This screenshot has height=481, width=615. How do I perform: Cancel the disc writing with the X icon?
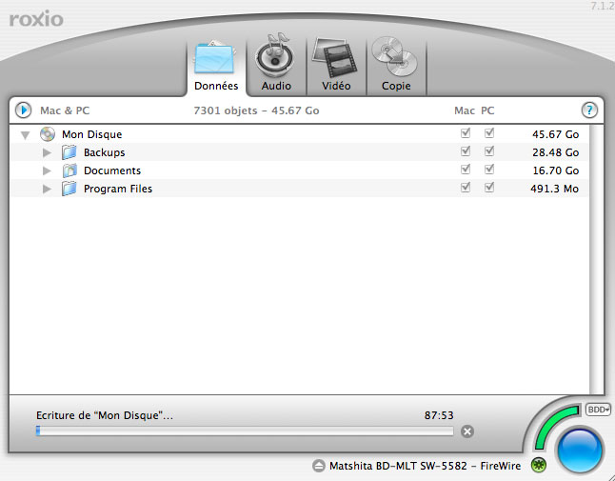[466, 431]
